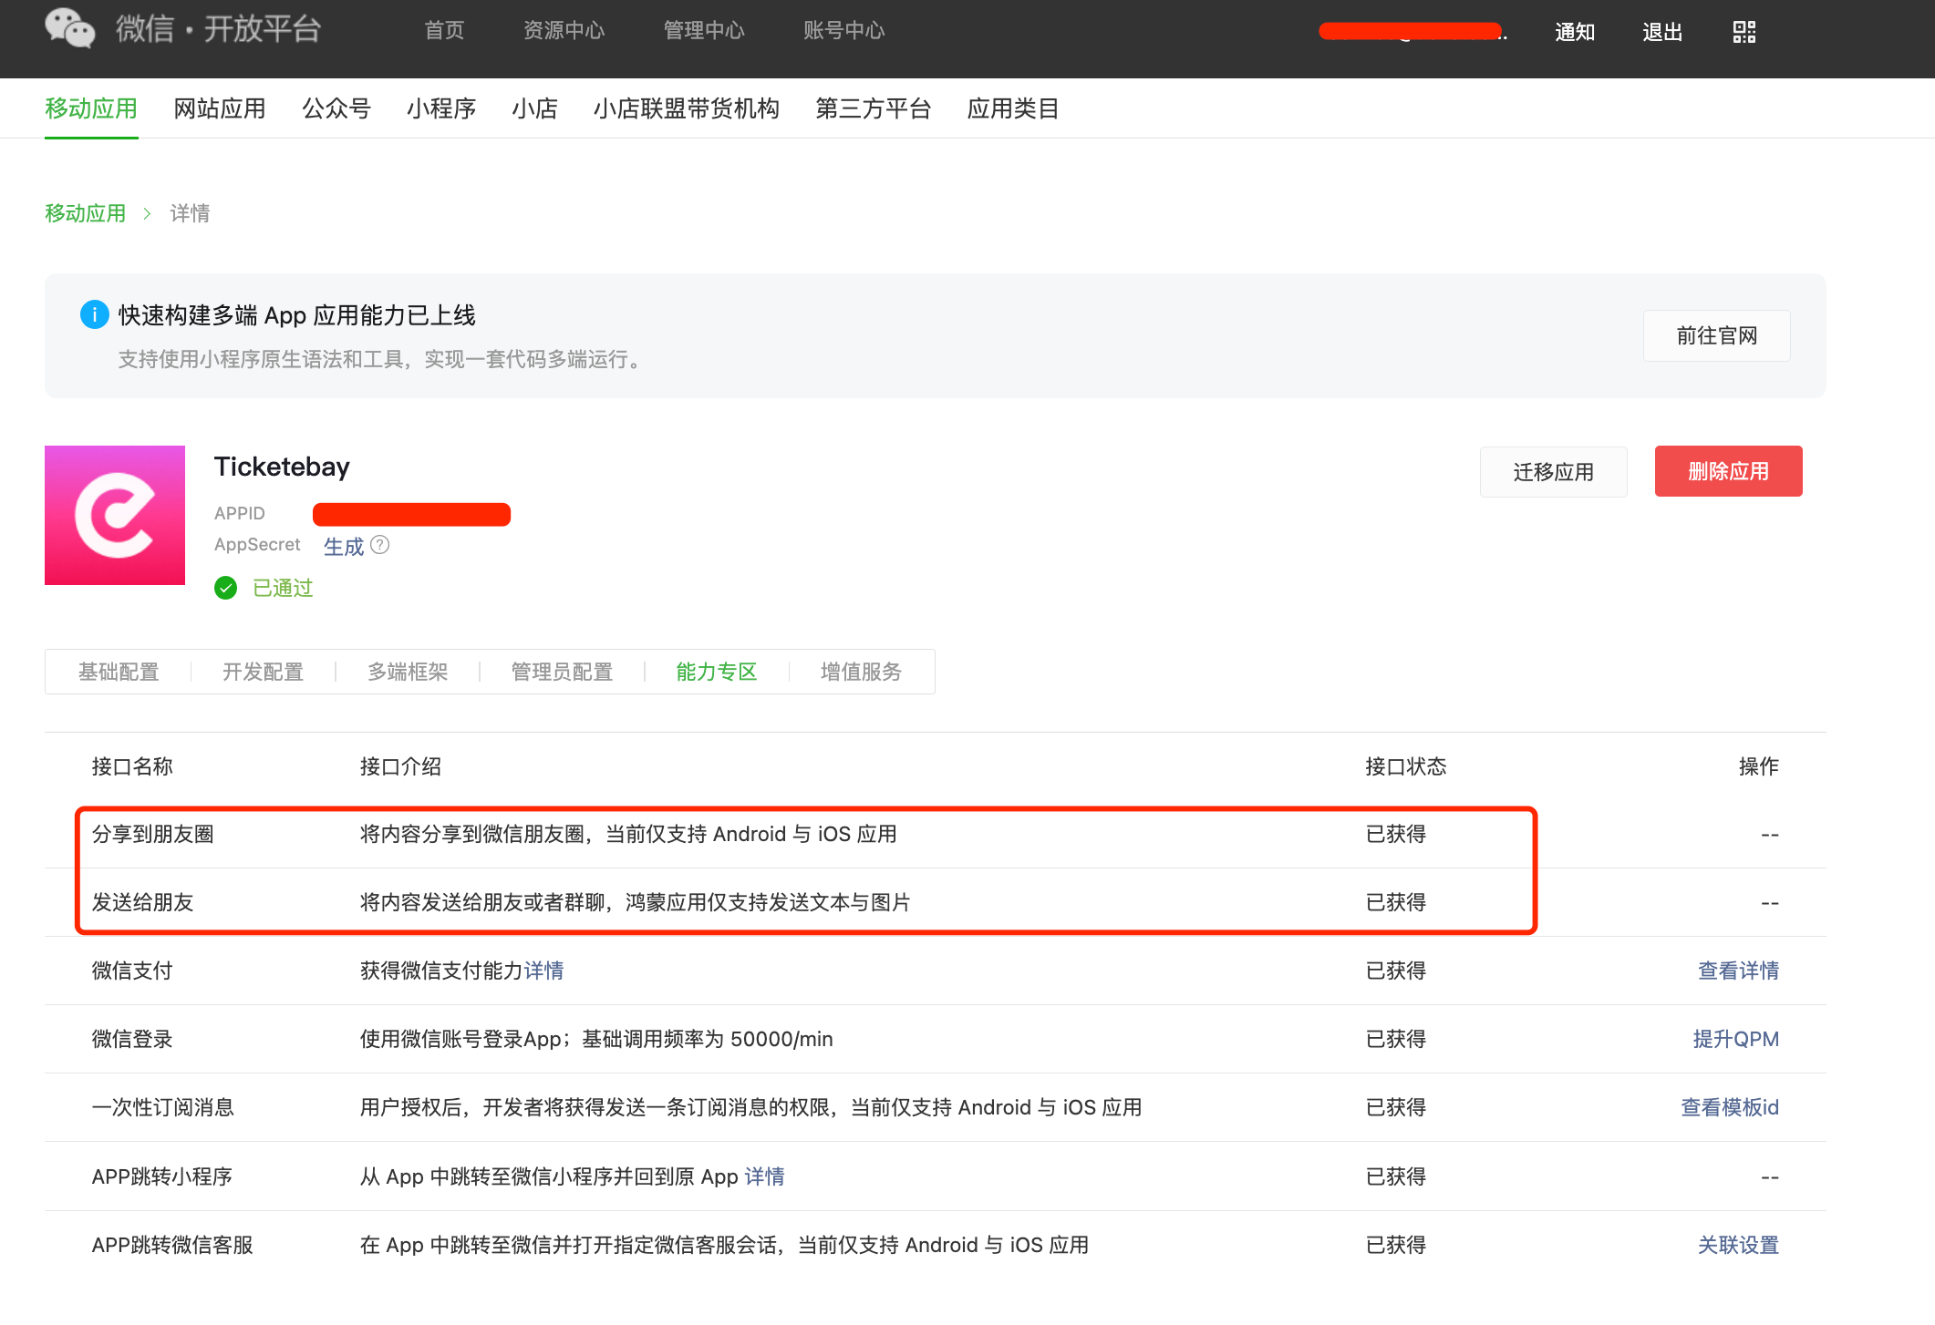Click the 迁移应用 button
Image resolution: width=1935 pixels, height=1325 pixels.
pos(1553,472)
